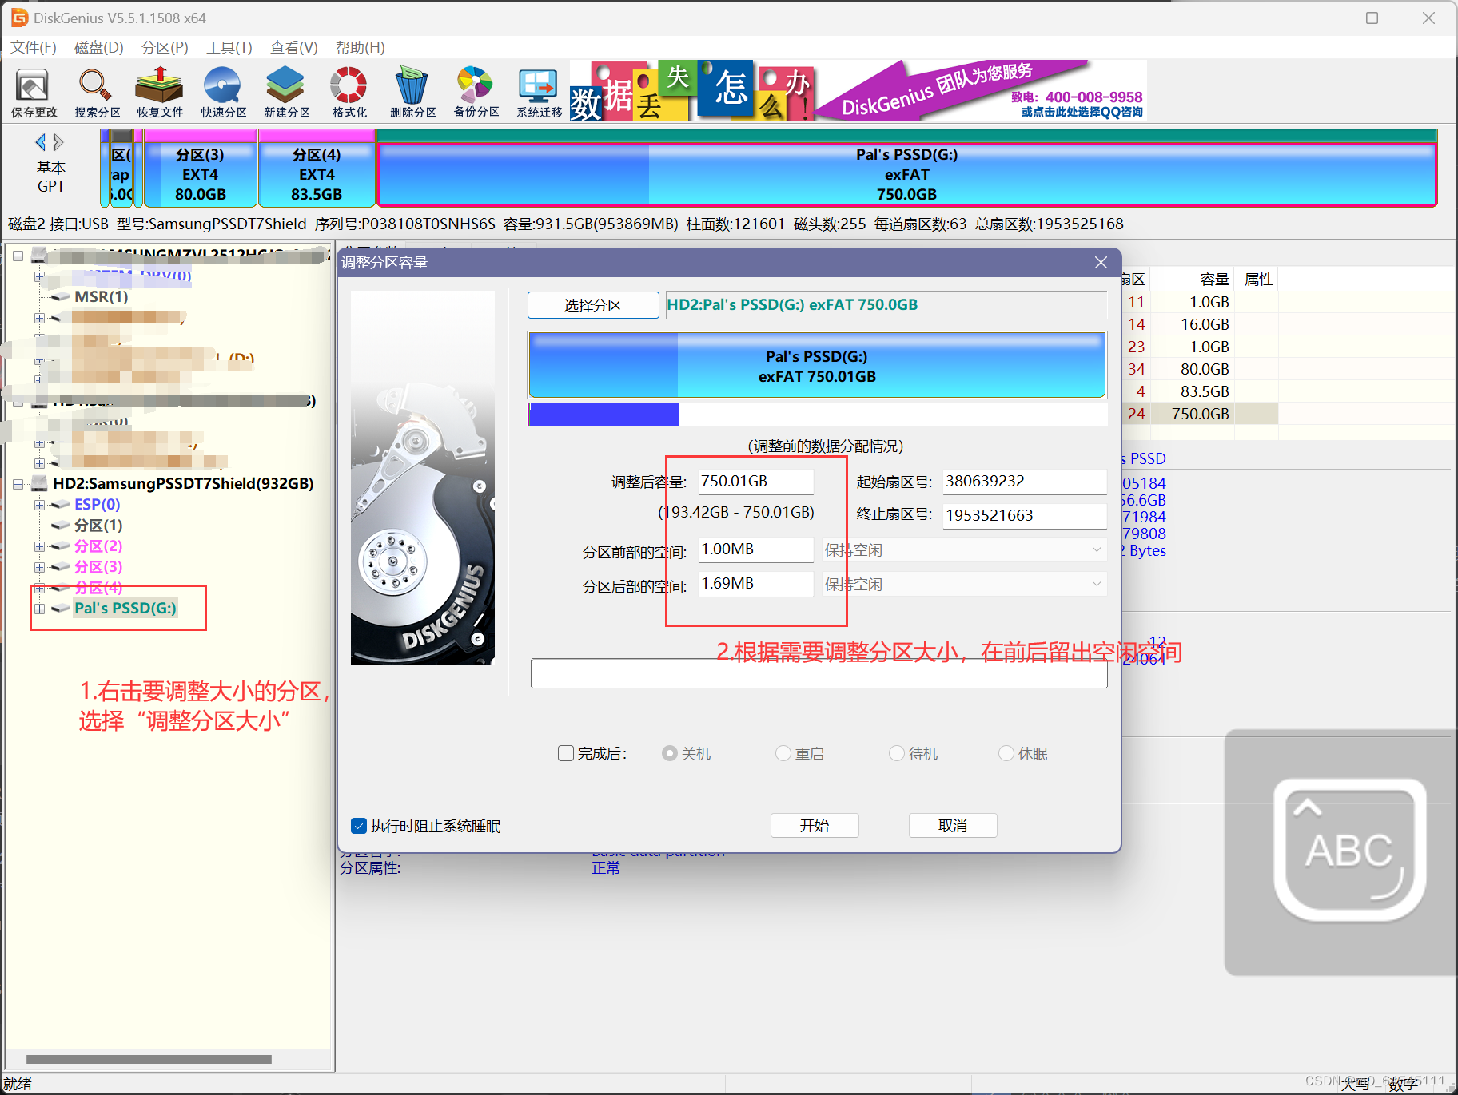Select Pal's PSSD(G:) block in disk map

pos(906,169)
